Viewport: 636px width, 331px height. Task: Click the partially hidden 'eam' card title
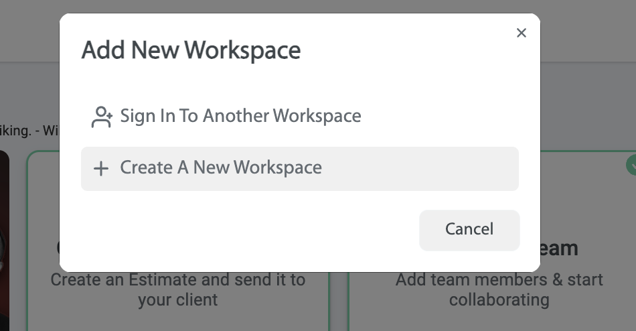558,249
